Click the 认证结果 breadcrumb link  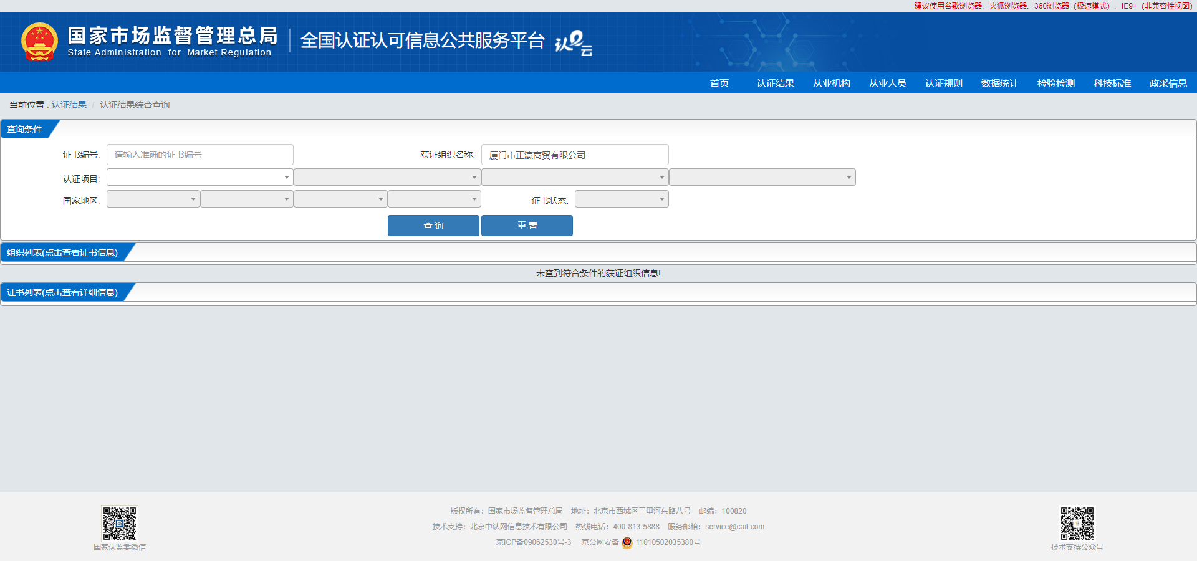(x=69, y=105)
